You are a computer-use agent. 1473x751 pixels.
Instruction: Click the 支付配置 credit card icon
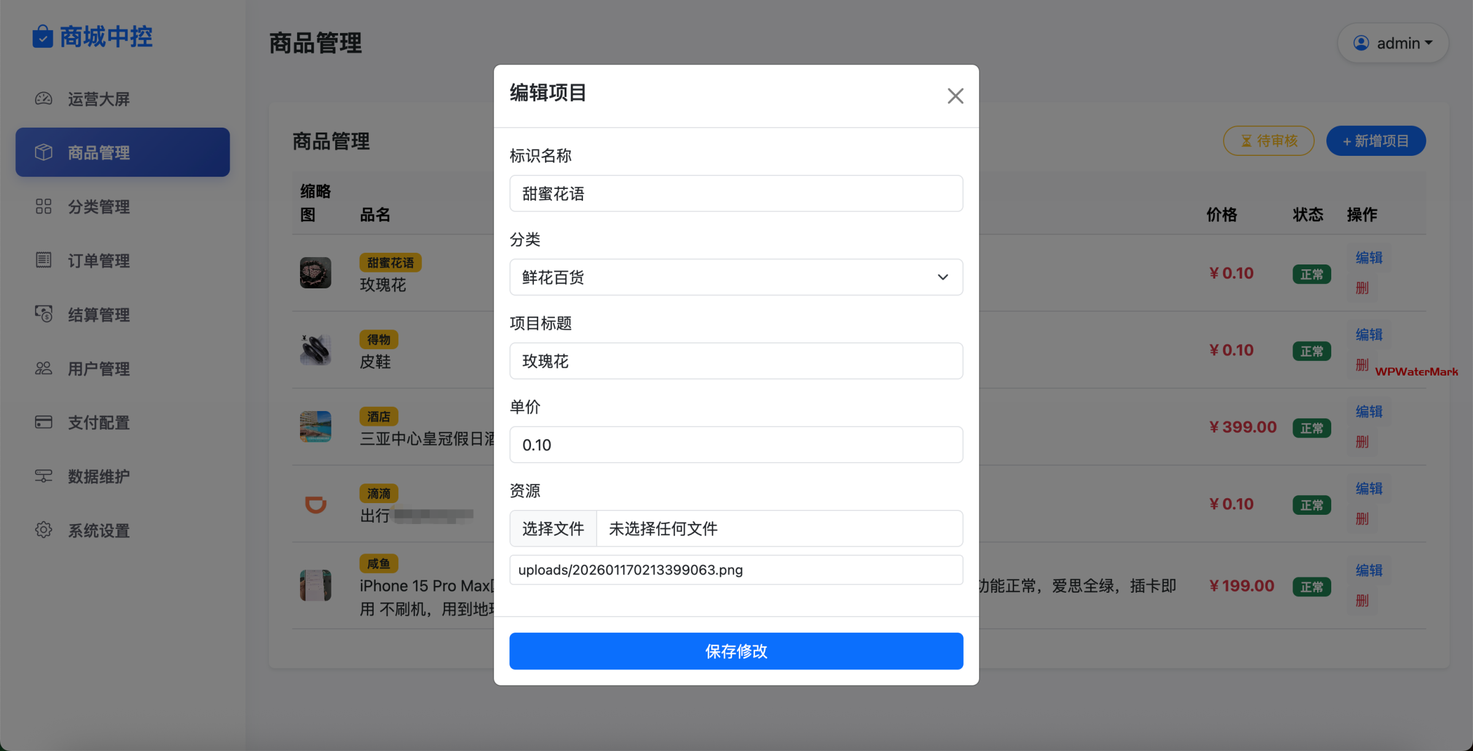click(44, 422)
